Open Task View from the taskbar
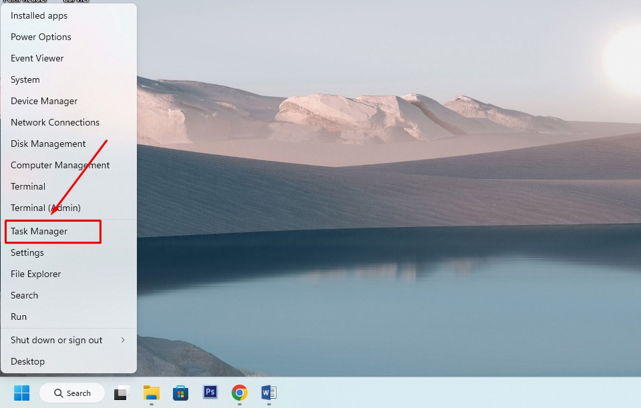 pos(121,393)
